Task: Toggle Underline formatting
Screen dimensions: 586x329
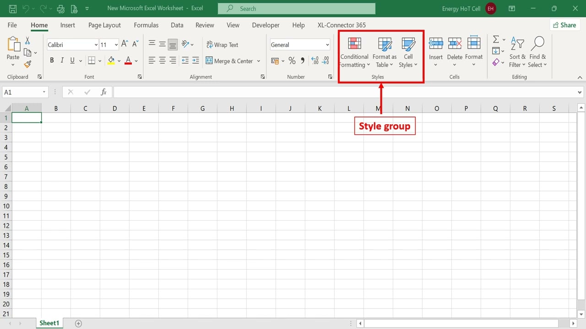Action: [x=72, y=60]
